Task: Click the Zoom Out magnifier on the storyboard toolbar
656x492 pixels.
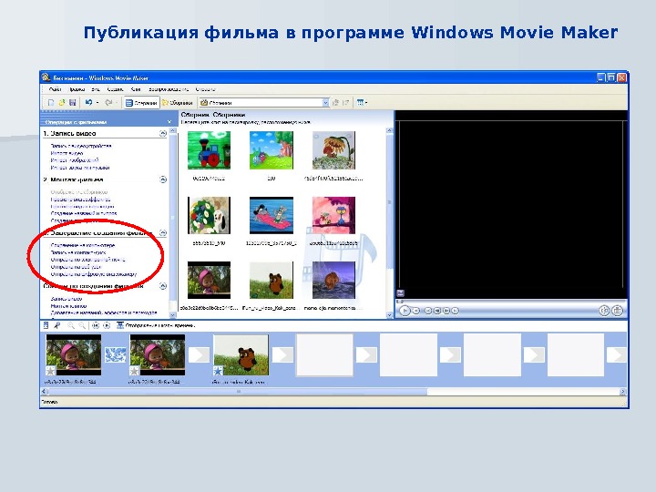Action: [x=82, y=325]
